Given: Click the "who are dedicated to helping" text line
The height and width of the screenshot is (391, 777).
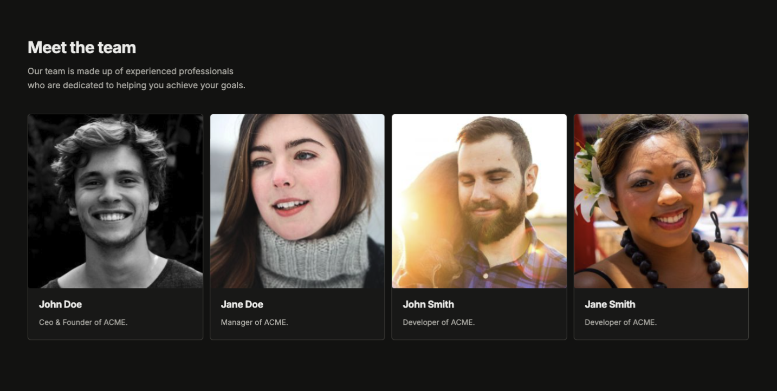Looking at the screenshot, I should coord(136,86).
